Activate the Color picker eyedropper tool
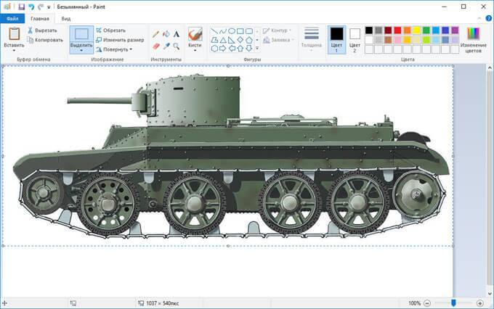Image resolution: width=494 pixels, height=309 pixels. [x=166, y=46]
